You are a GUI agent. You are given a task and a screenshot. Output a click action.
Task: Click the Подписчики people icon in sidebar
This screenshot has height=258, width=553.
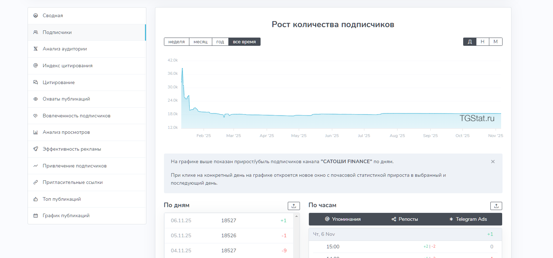tap(35, 32)
